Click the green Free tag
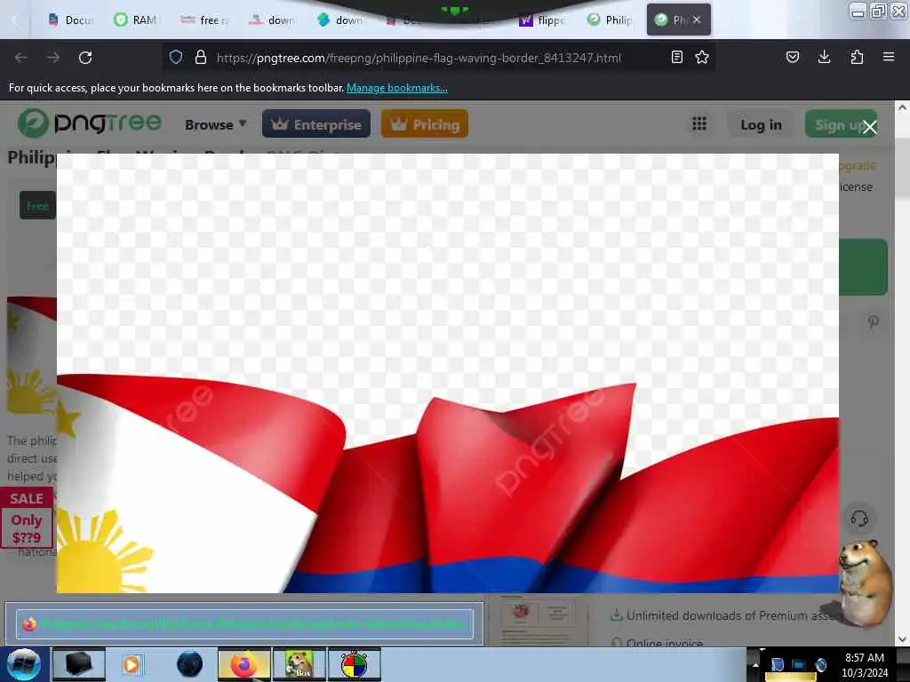This screenshot has height=682, width=910. 37,205
